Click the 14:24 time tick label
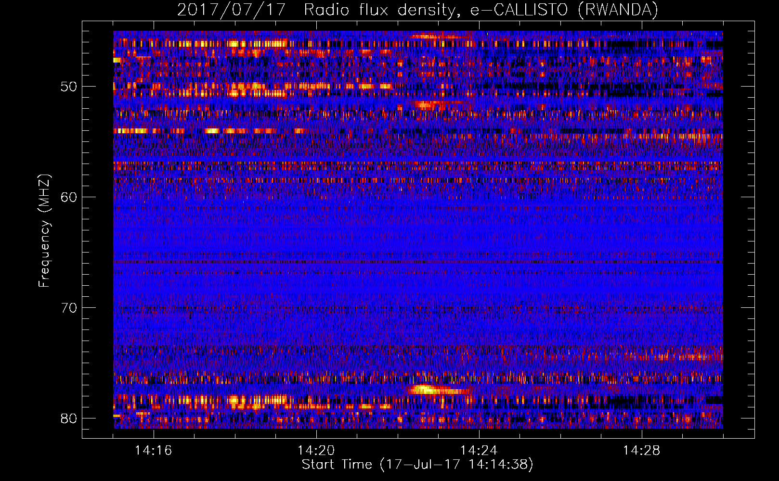Screen dimensions: 779x481 [479, 450]
